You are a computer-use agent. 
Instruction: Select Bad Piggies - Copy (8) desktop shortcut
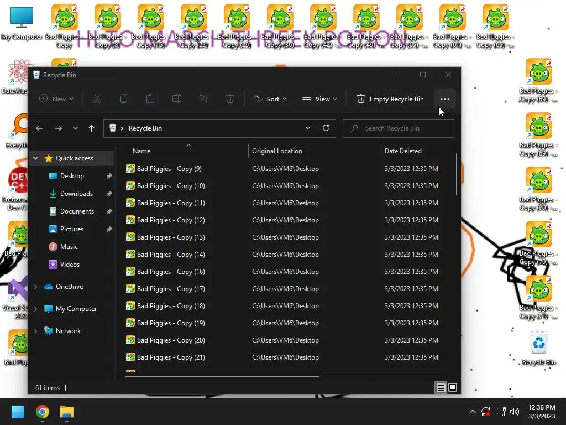108,27
